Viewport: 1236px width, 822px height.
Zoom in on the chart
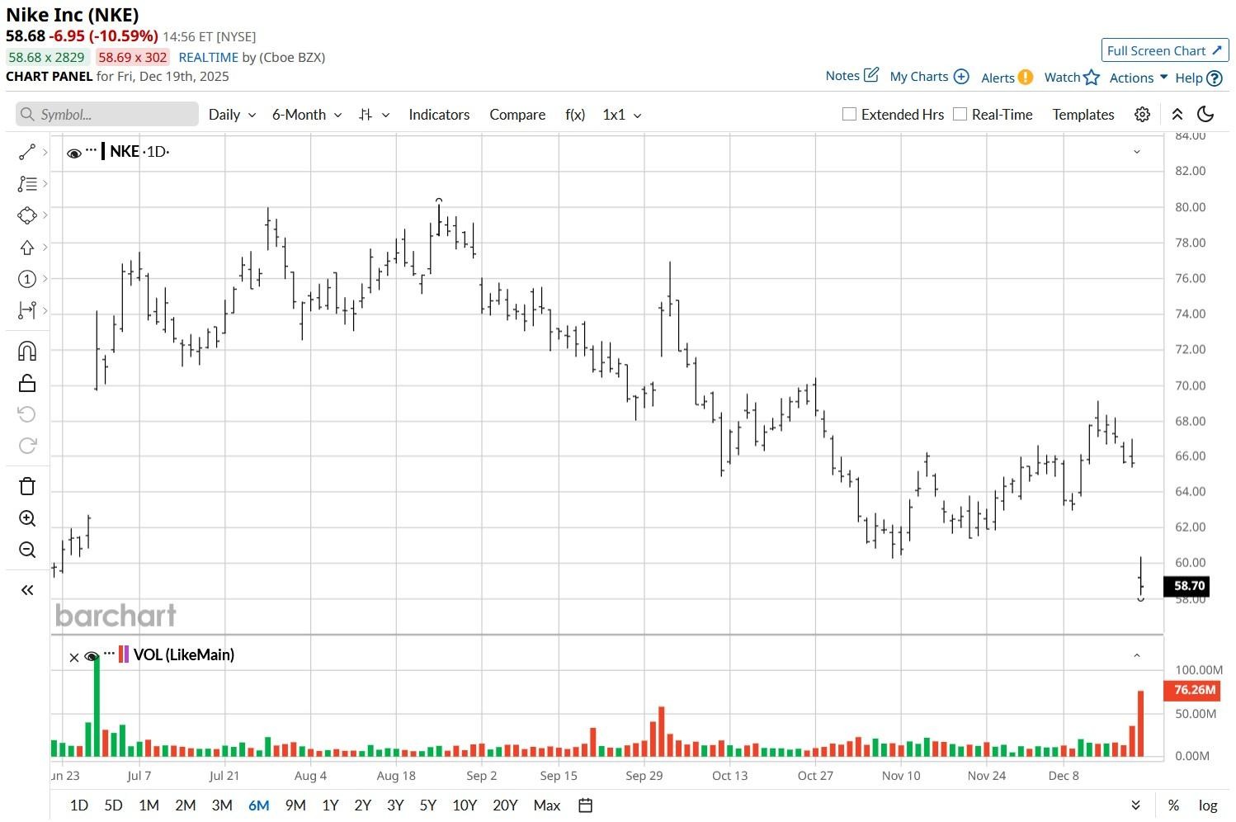(x=26, y=518)
